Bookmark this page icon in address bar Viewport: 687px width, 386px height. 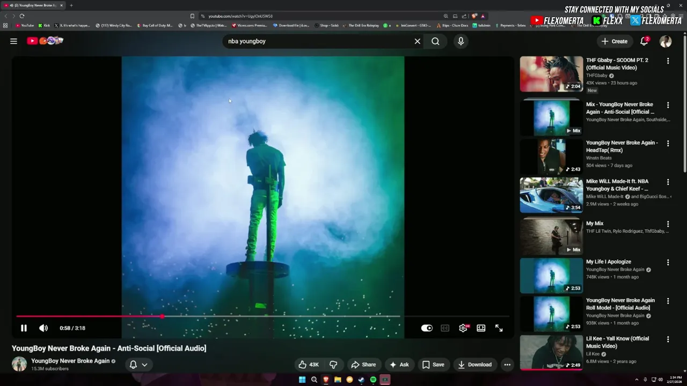point(192,16)
